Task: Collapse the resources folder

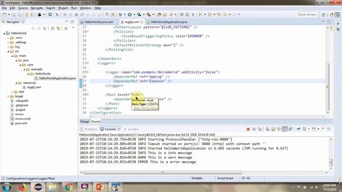Action: pos(17,83)
